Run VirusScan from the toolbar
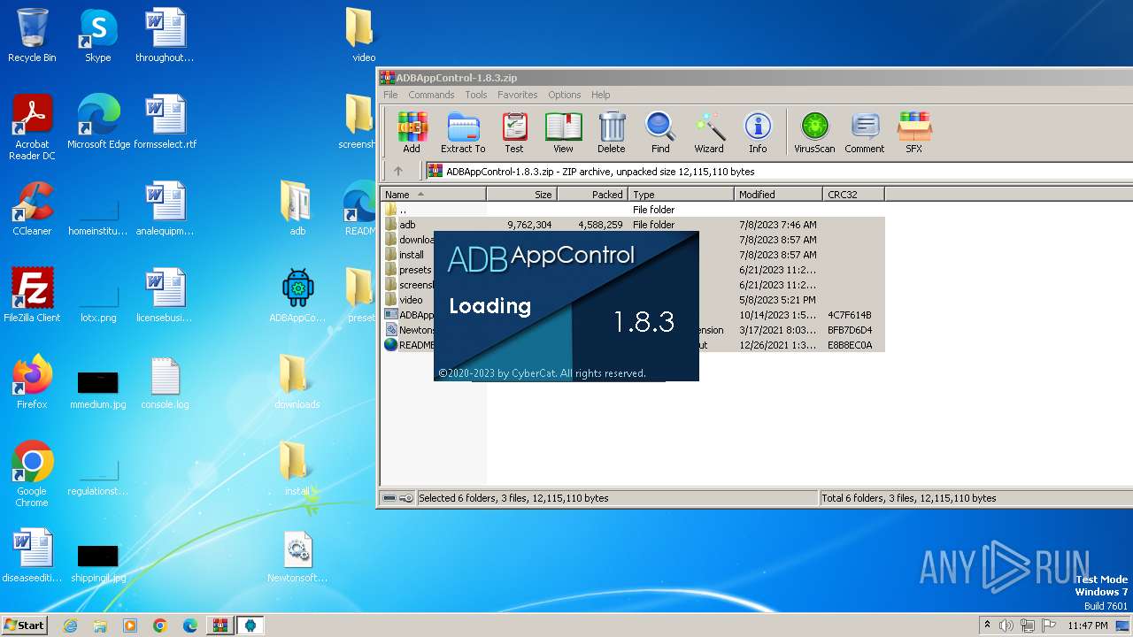The width and height of the screenshot is (1133, 637). [x=814, y=132]
